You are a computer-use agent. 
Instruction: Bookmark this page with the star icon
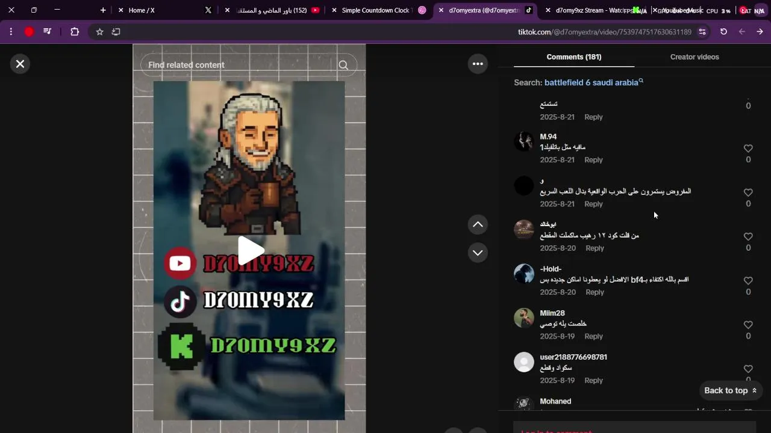point(100,32)
